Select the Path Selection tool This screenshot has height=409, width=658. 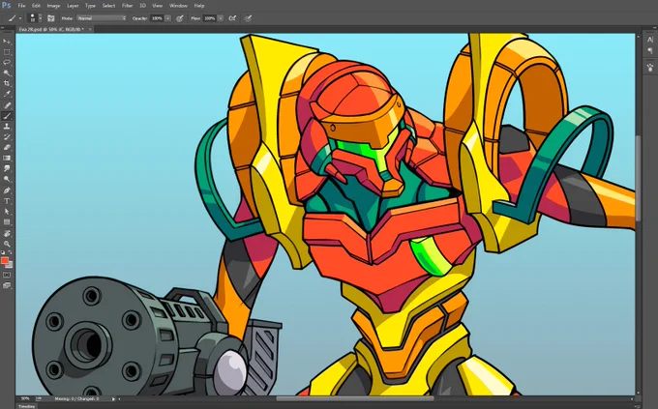7,212
